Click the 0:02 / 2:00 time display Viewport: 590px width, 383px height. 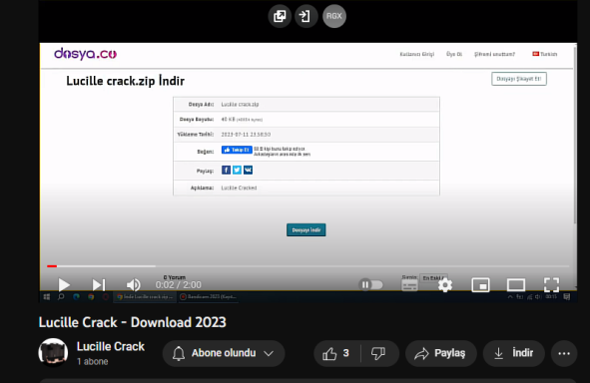[x=179, y=285]
